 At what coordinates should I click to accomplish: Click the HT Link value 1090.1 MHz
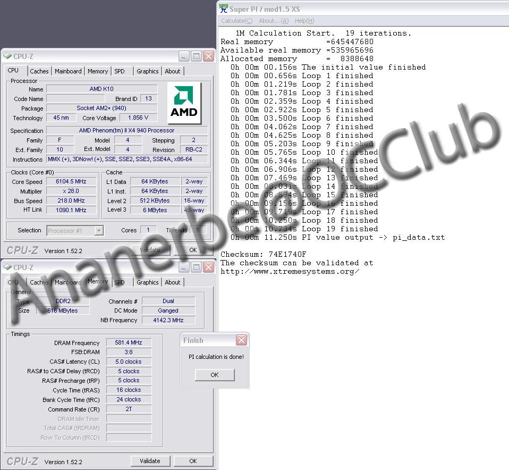pyautogui.click(x=71, y=210)
